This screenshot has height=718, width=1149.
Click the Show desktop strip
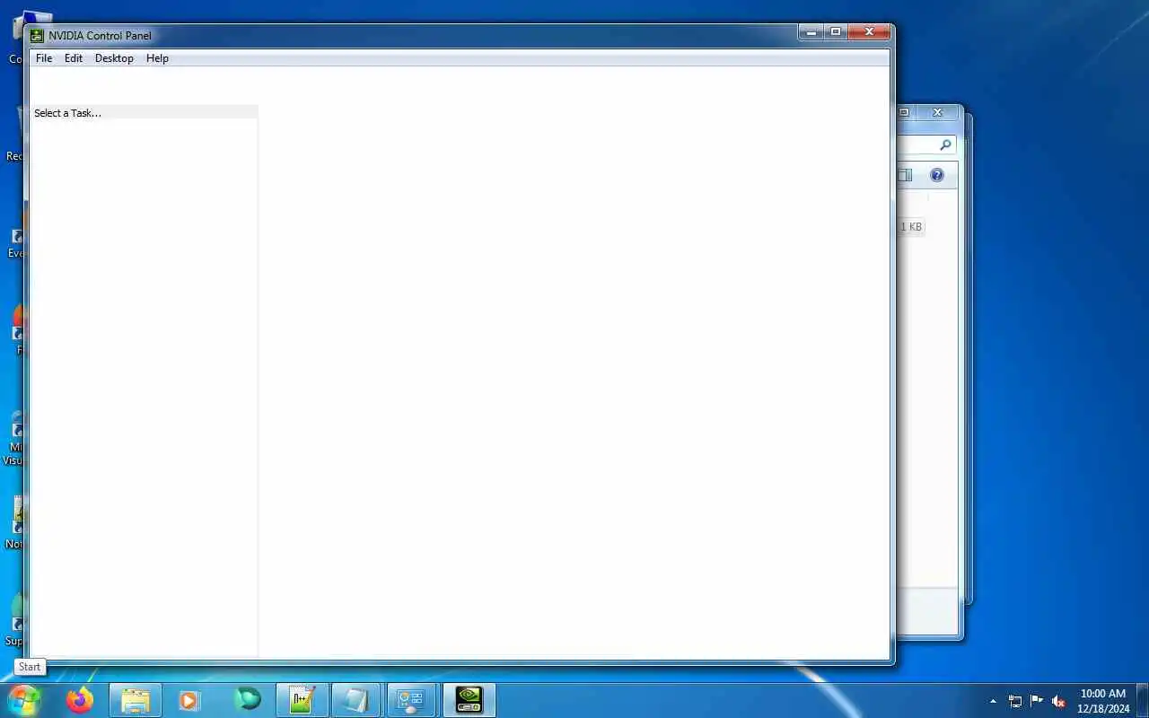click(x=1142, y=700)
